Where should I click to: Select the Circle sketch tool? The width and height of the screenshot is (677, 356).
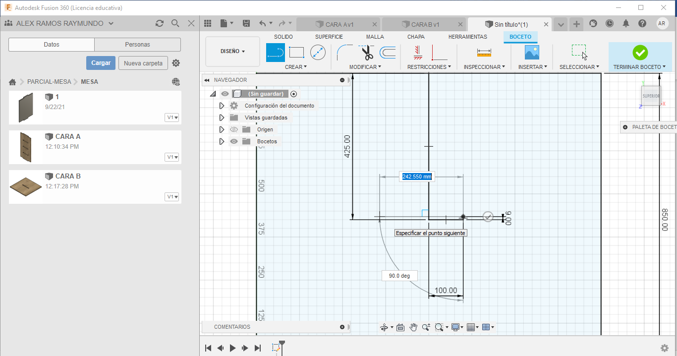318,52
